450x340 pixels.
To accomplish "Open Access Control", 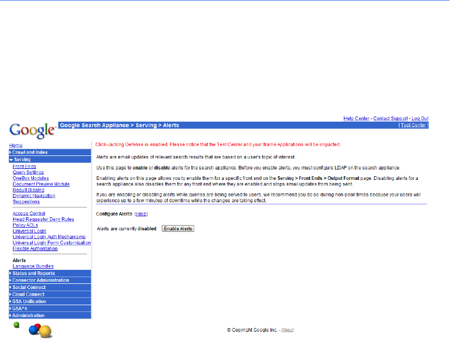I will pyautogui.click(x=29, y=214).
